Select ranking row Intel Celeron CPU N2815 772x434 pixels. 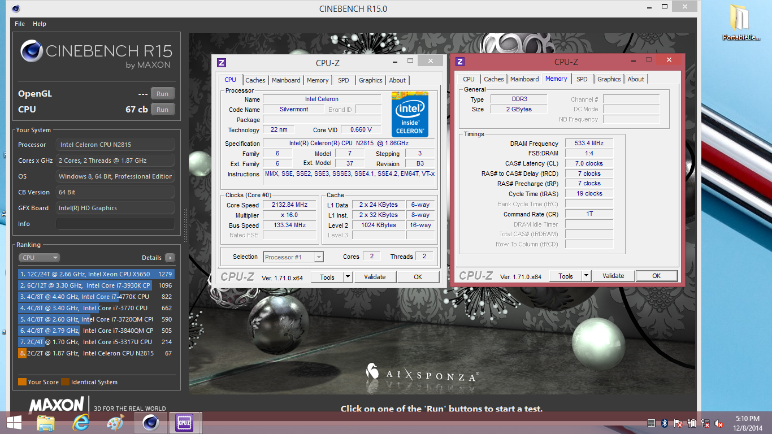(x=96, y=353)
